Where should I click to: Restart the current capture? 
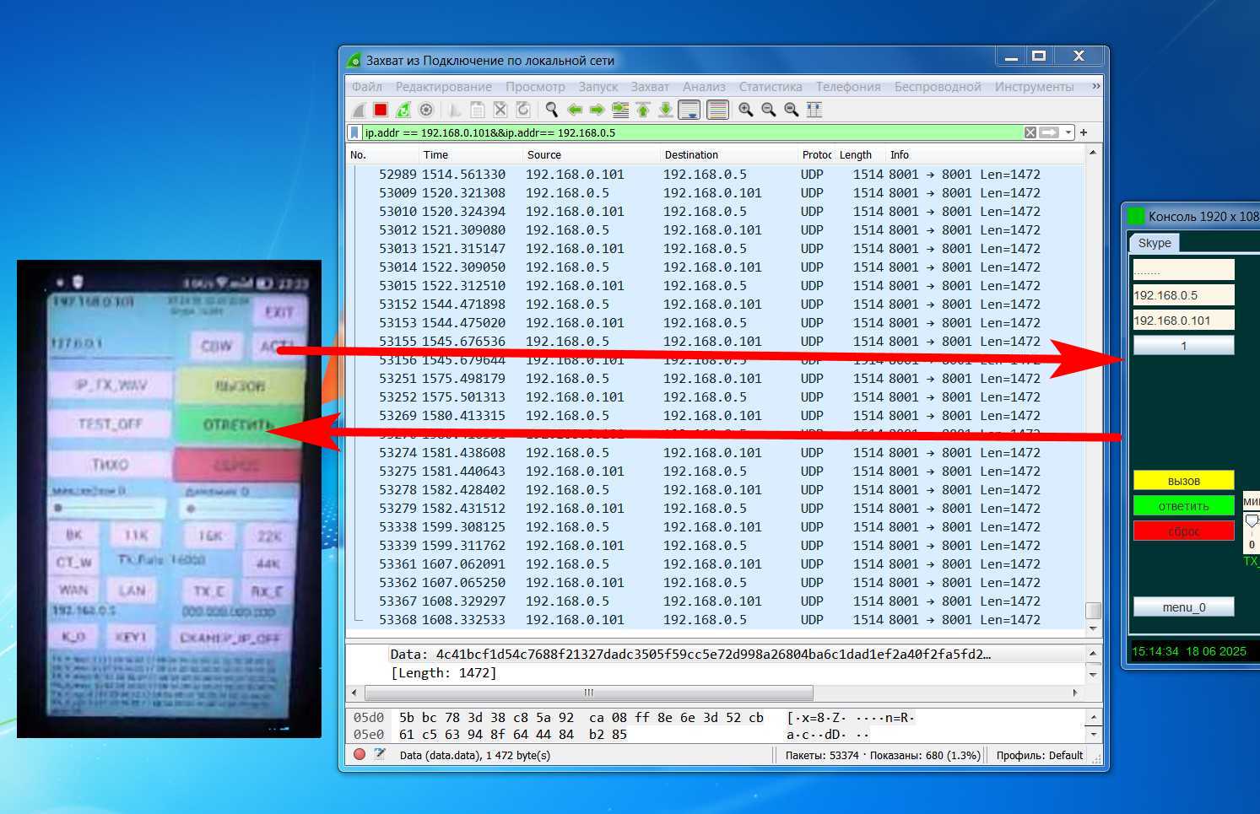[x=403, y=110]
